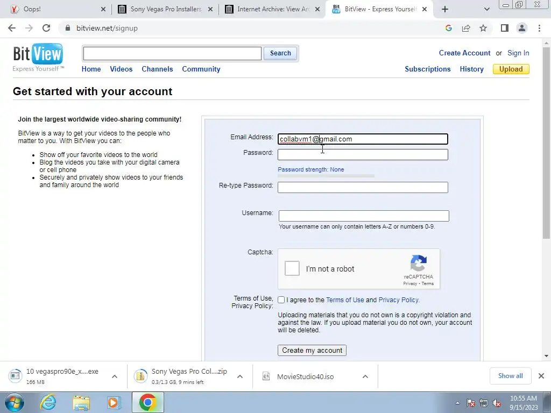This screenshot has height=413, width=551.
Task: Open tab search chevron
Action: 486,9
